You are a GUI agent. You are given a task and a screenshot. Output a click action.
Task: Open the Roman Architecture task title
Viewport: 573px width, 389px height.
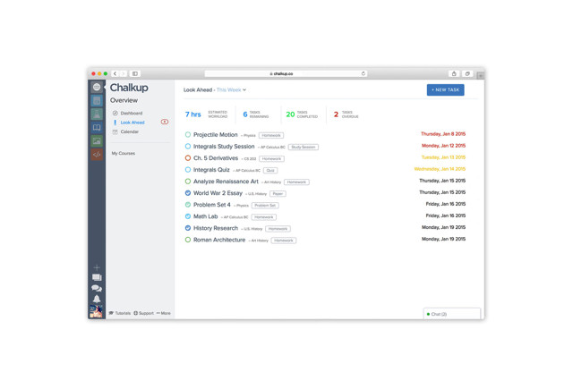pyautogui.click(x=219, y=240)
